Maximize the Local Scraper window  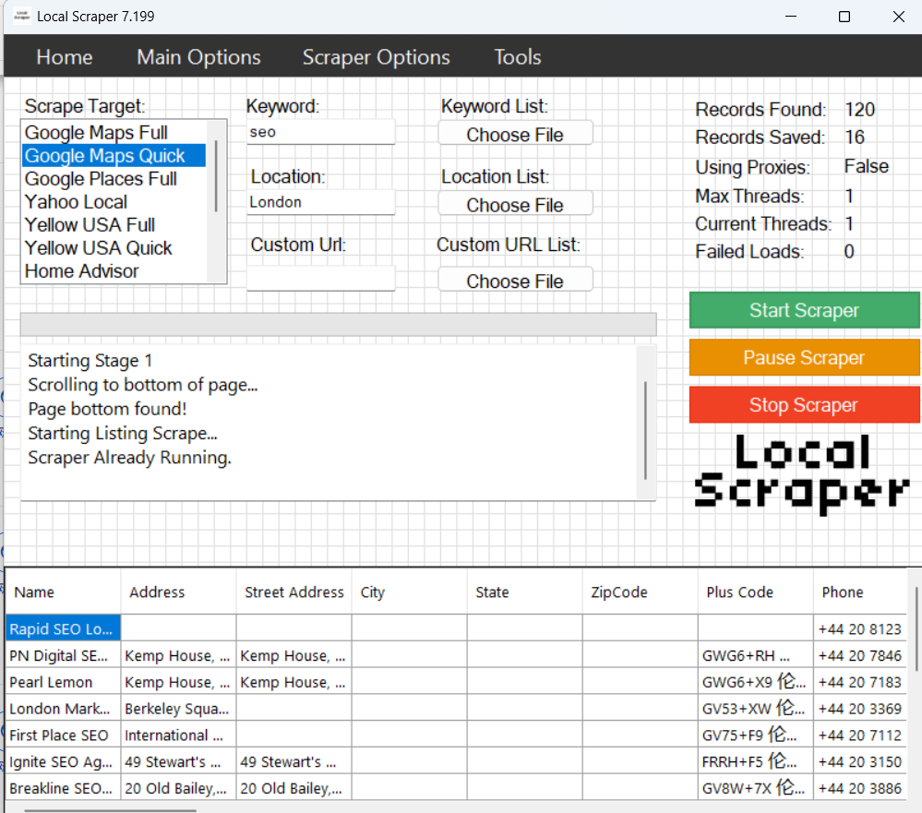pos(844,17)
